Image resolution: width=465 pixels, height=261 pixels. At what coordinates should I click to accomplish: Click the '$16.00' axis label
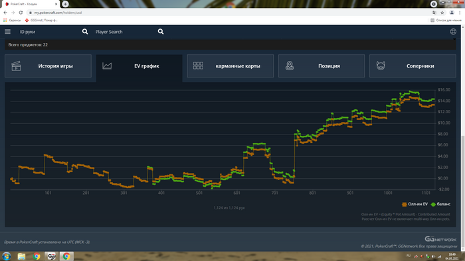click(444, 90)
